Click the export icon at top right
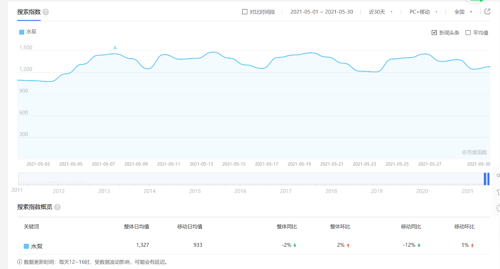Image resolution: width=500 pixels, height=269 pixels. [x=487, y=12]
